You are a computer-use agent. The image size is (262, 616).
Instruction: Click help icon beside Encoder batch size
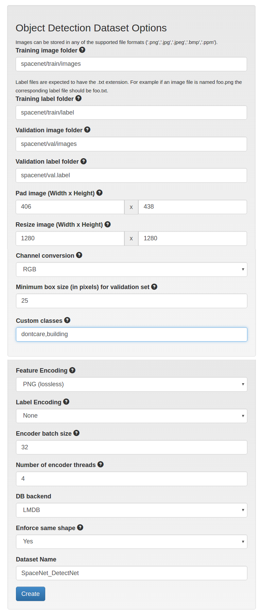point(76,433)
